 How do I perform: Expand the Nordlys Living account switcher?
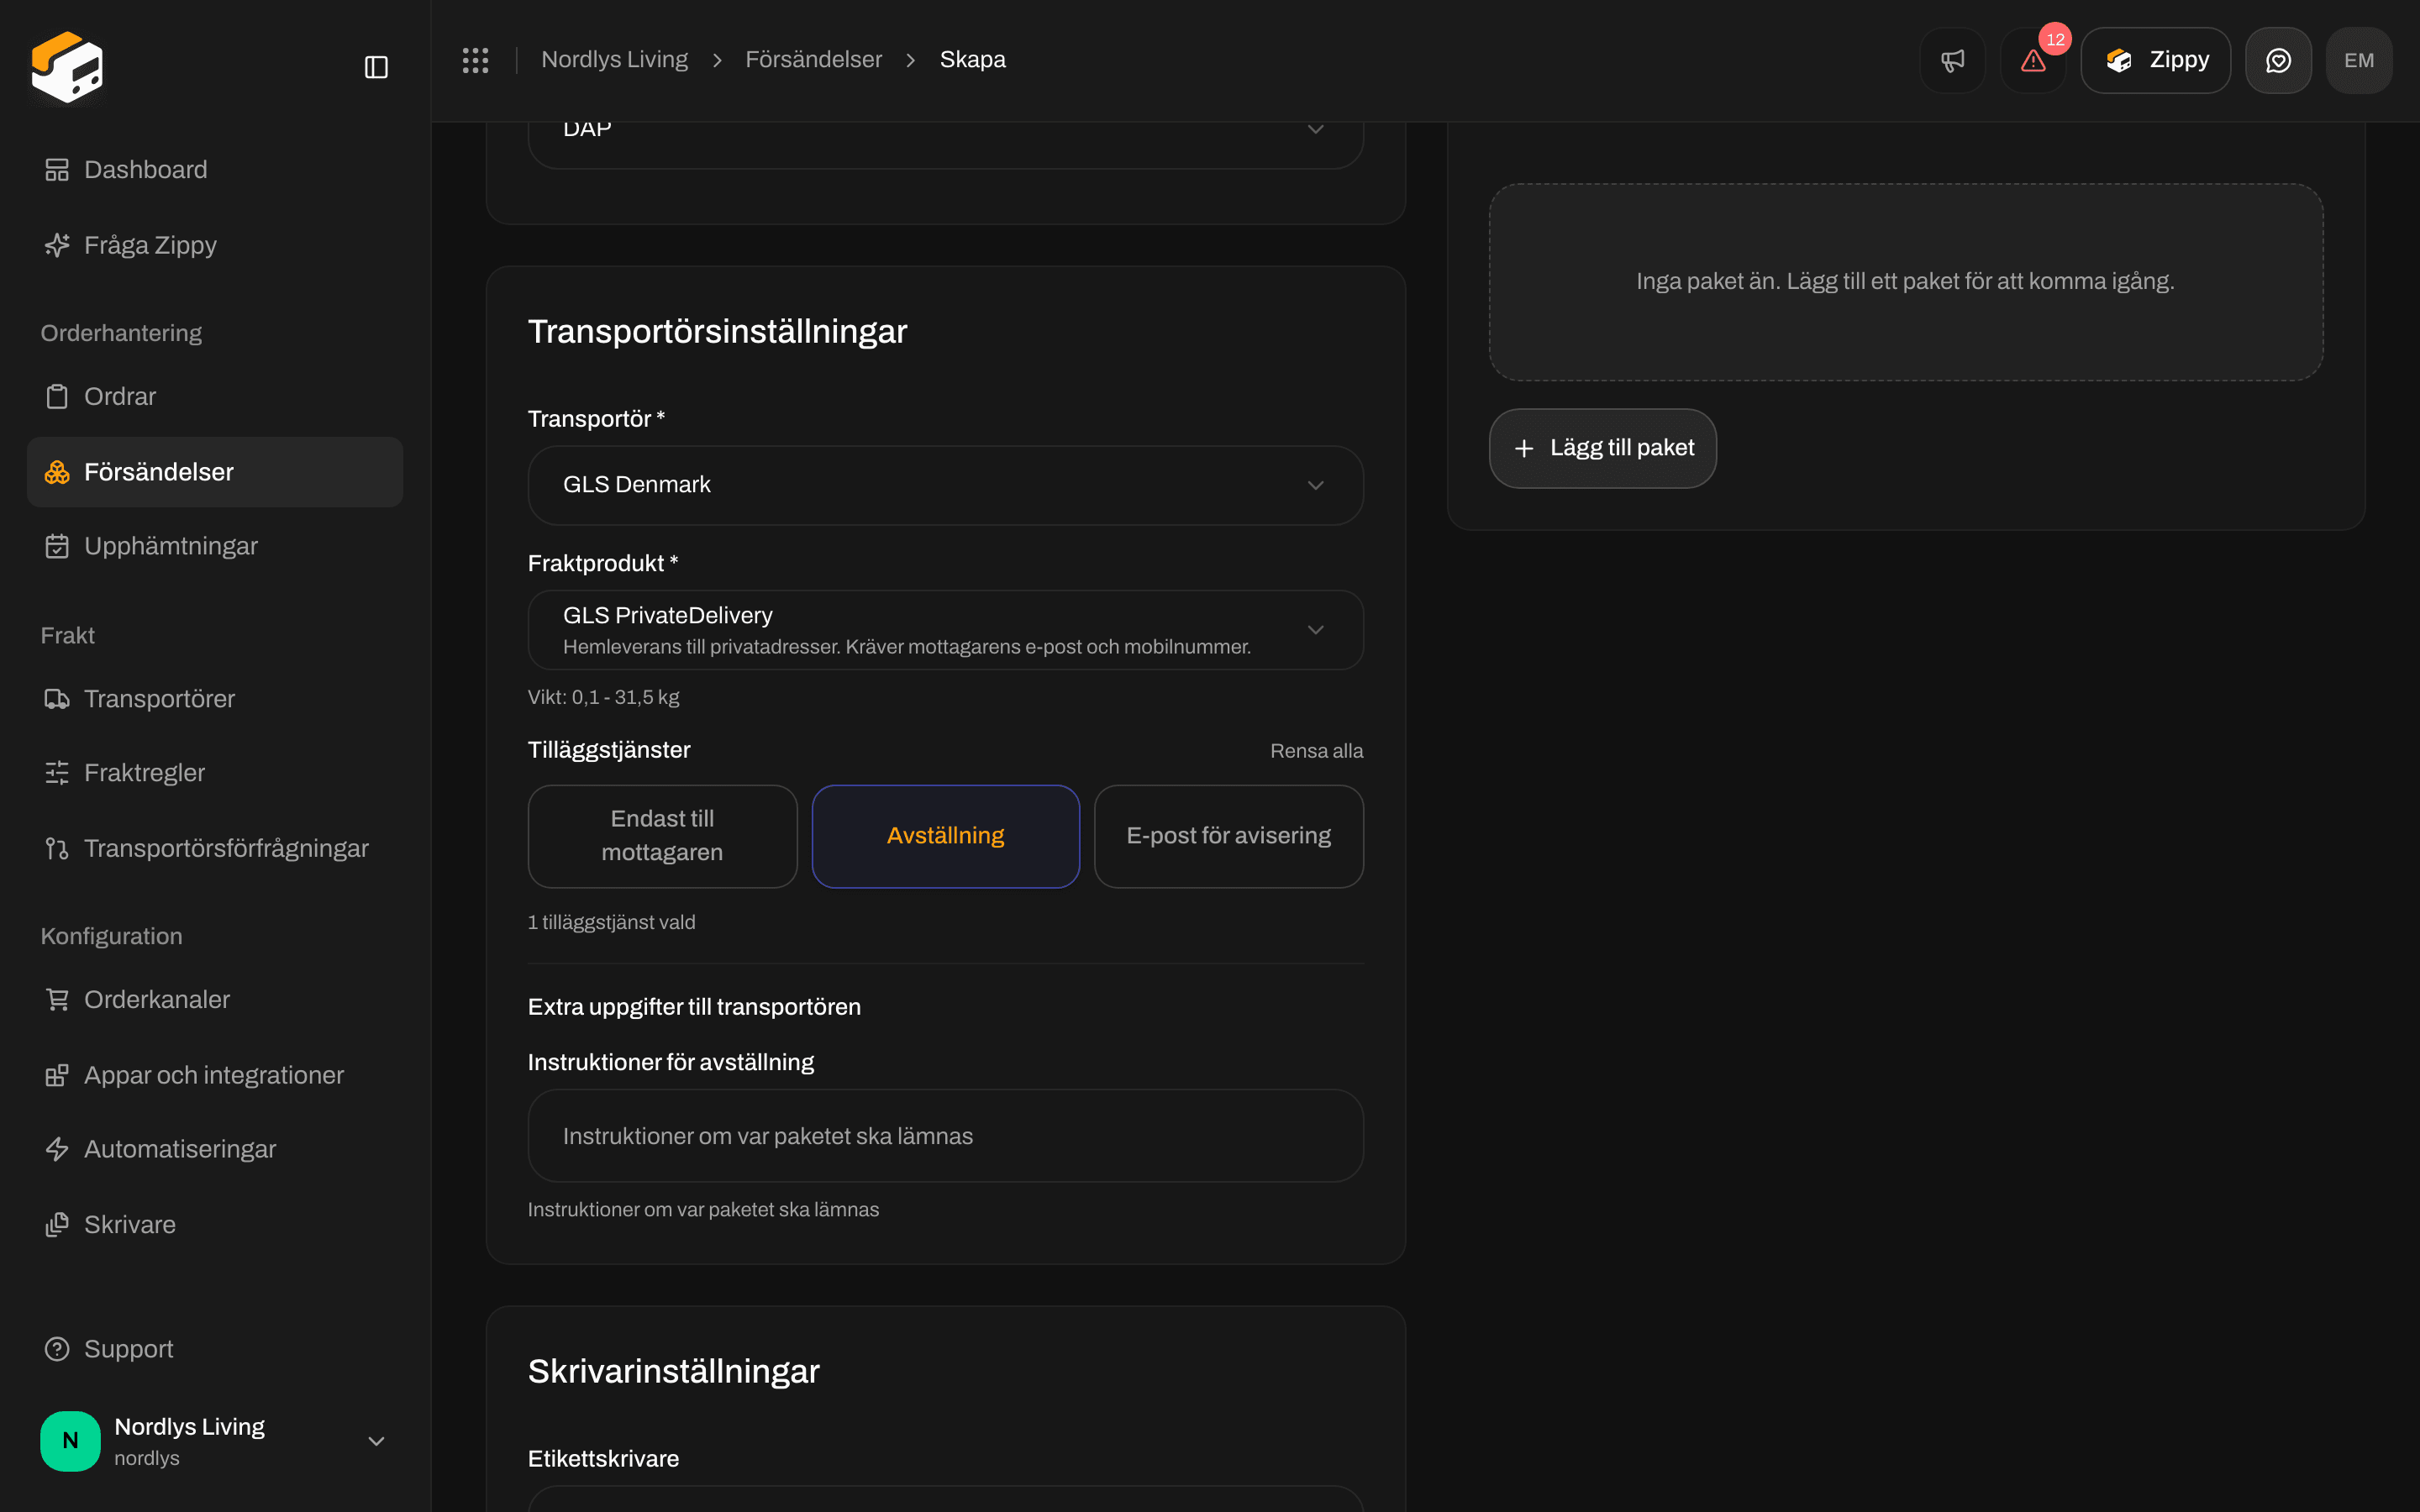pyautogui.click(x=215, y=1441)
